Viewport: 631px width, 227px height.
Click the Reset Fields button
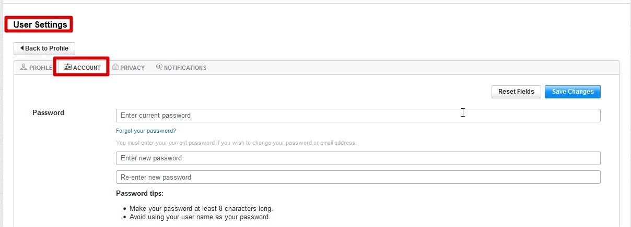click(516, 92)
